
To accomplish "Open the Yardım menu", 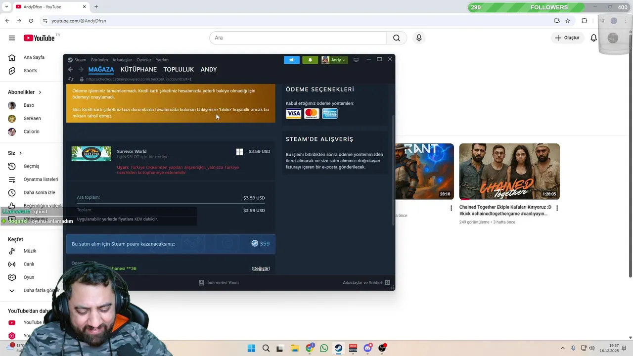I will (162, 60).
